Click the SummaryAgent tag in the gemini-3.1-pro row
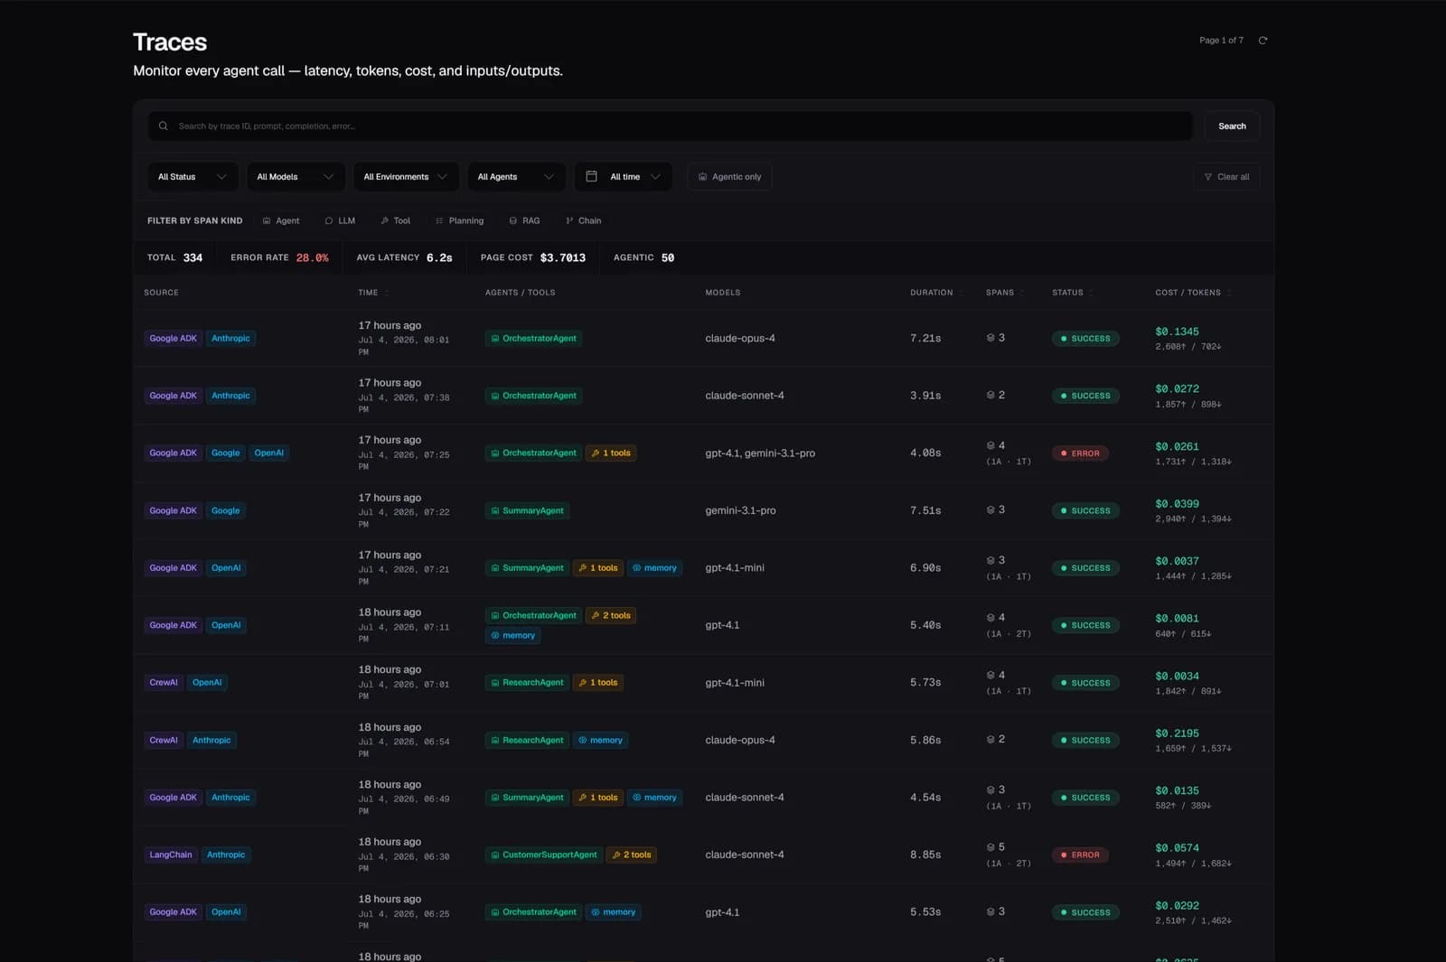 527,511
